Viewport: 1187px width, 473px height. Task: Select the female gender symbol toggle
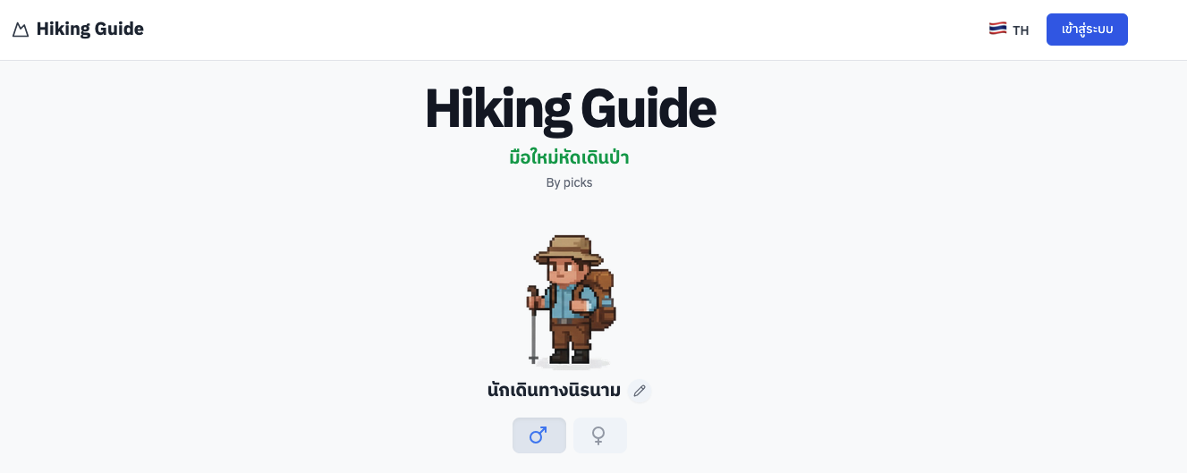coord(599,435)
